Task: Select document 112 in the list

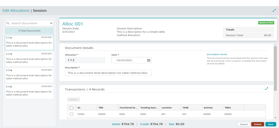Action: [29, 42]
